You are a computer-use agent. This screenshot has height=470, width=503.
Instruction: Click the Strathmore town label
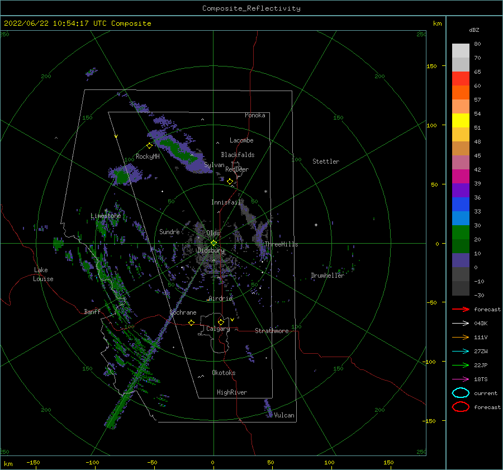(x=272, y=331)
